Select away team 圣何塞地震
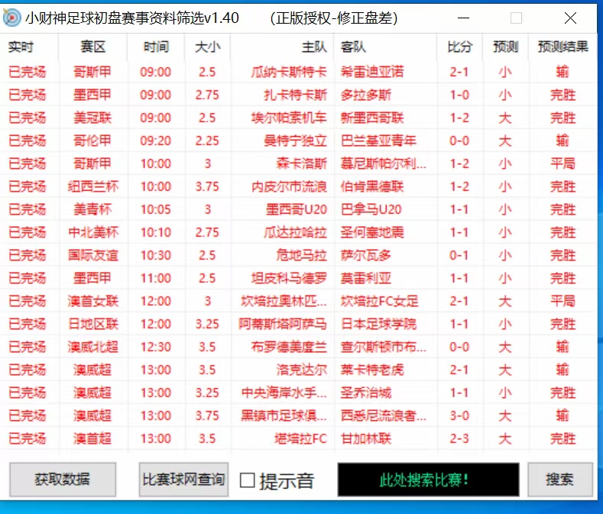This screenshot has width=603, height=514. (372, 232)
